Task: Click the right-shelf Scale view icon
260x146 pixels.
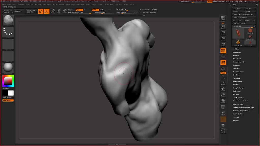Action: tap(223, 95)
